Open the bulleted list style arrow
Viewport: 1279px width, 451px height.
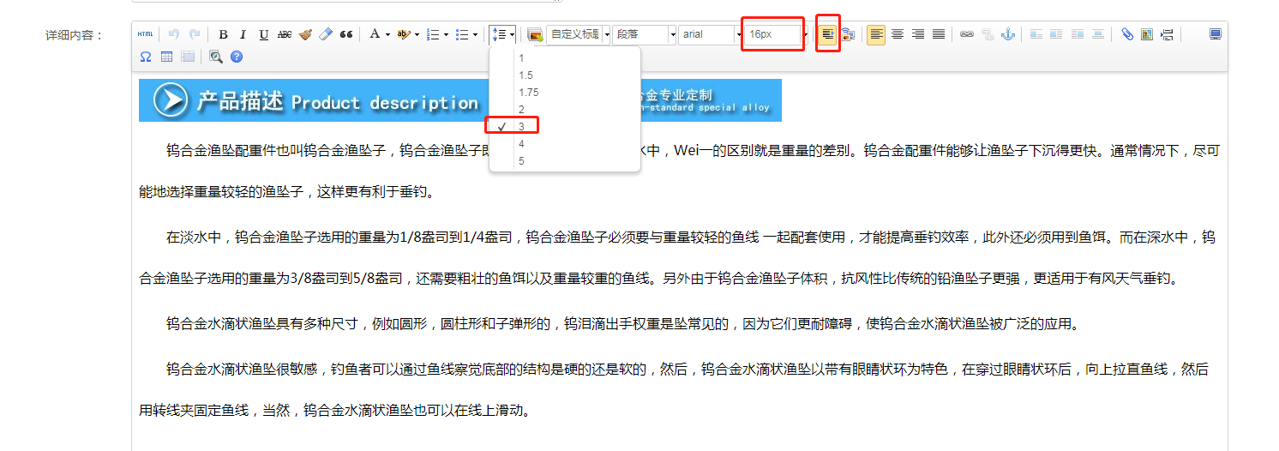coord(475,34)
